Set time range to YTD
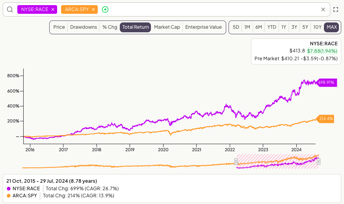Image resolution: width=344 pixels, height=204 pixels. point(271,27)
